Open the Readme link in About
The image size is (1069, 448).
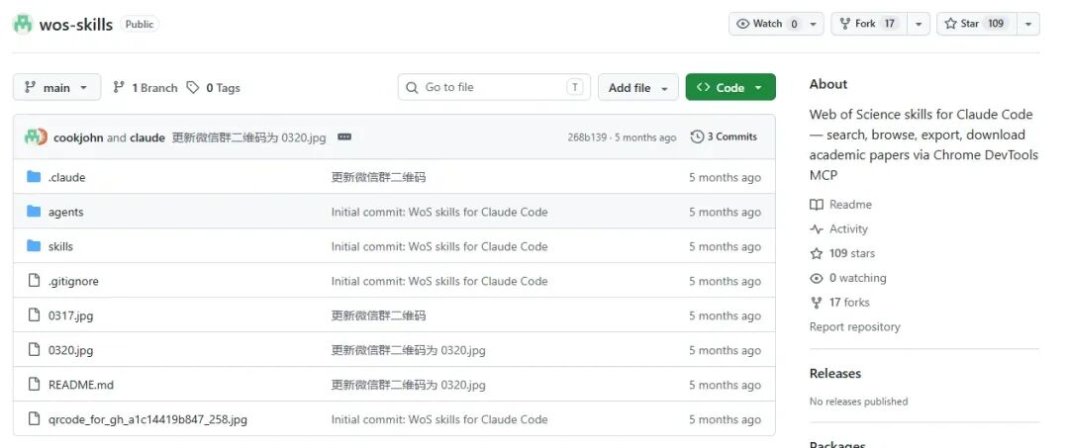tap(850, 205)
